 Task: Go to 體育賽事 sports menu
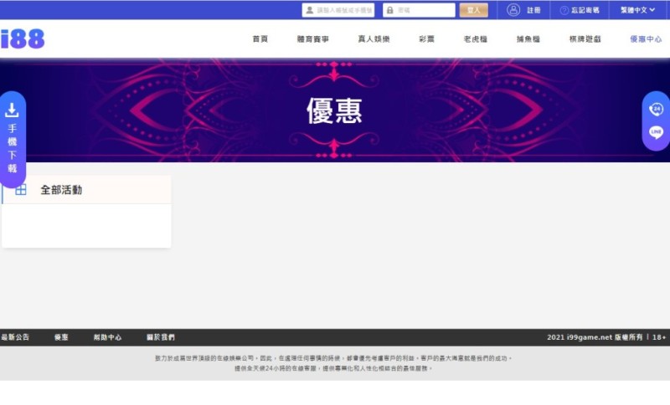tap(312, 39)
